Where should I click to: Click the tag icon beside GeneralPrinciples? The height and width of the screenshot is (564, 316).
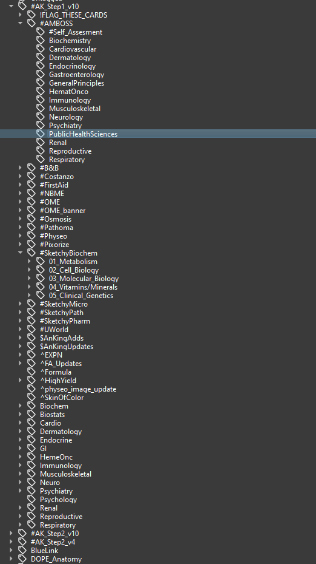click(41, 83)
